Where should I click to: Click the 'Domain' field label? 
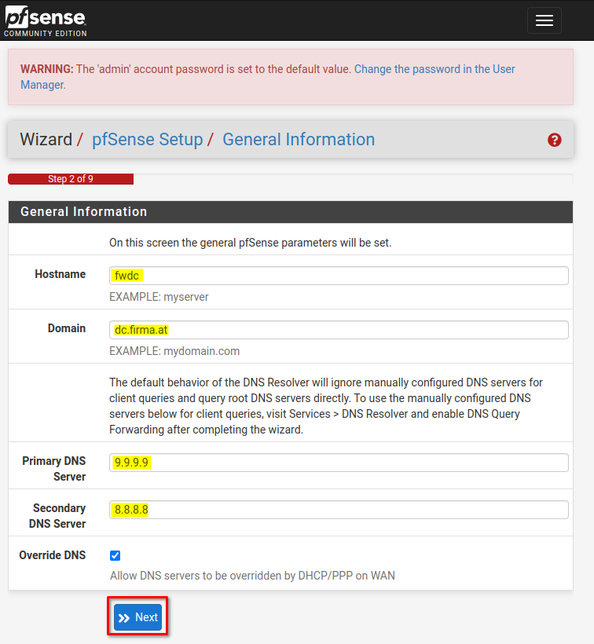[66, 328]
